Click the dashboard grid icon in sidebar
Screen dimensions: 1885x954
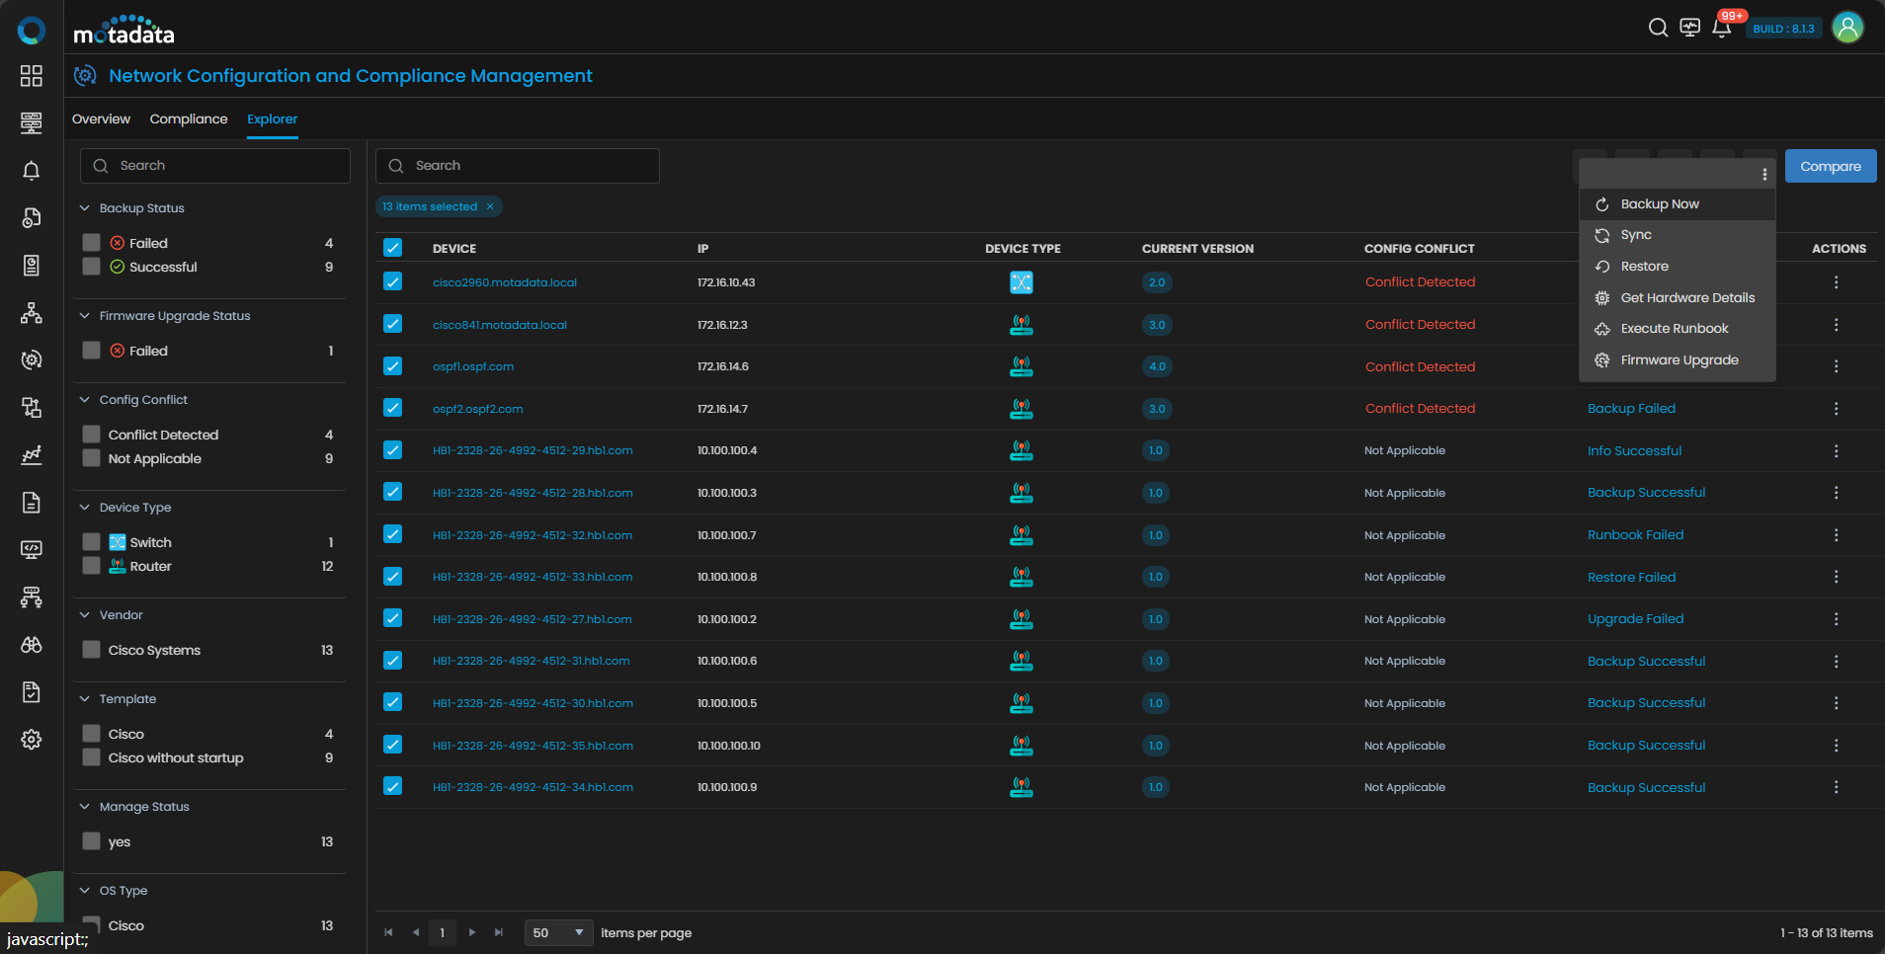coord(32,76)
